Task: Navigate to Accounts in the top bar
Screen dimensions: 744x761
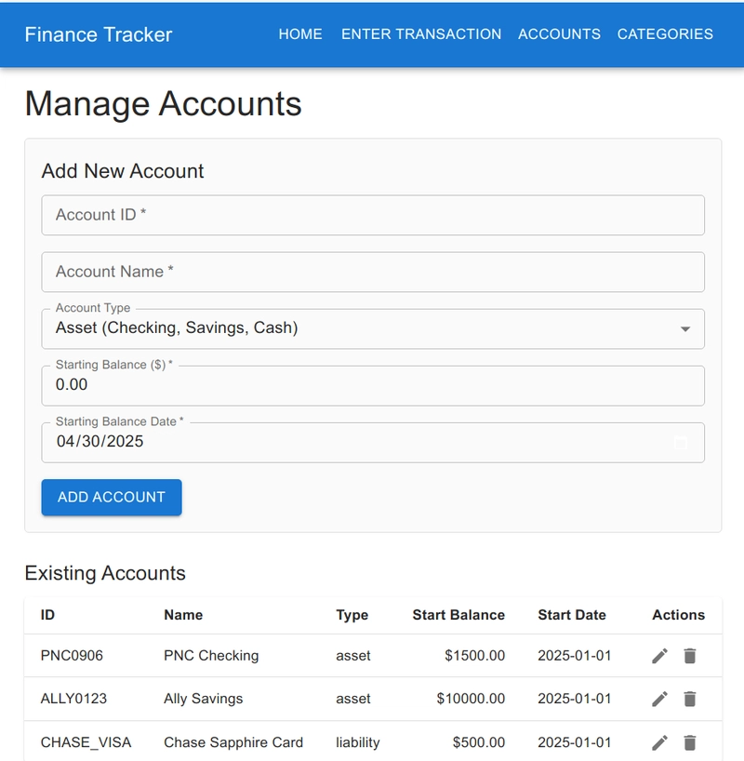Action: tap(559, 34)
